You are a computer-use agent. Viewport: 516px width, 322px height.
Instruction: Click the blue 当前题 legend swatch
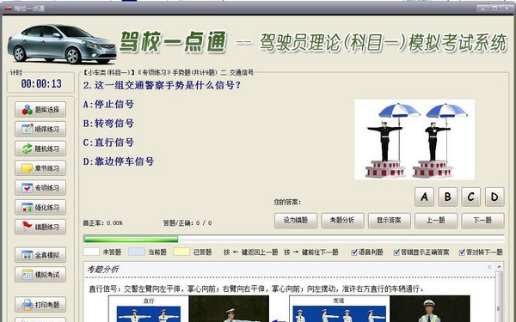point(136,252)
